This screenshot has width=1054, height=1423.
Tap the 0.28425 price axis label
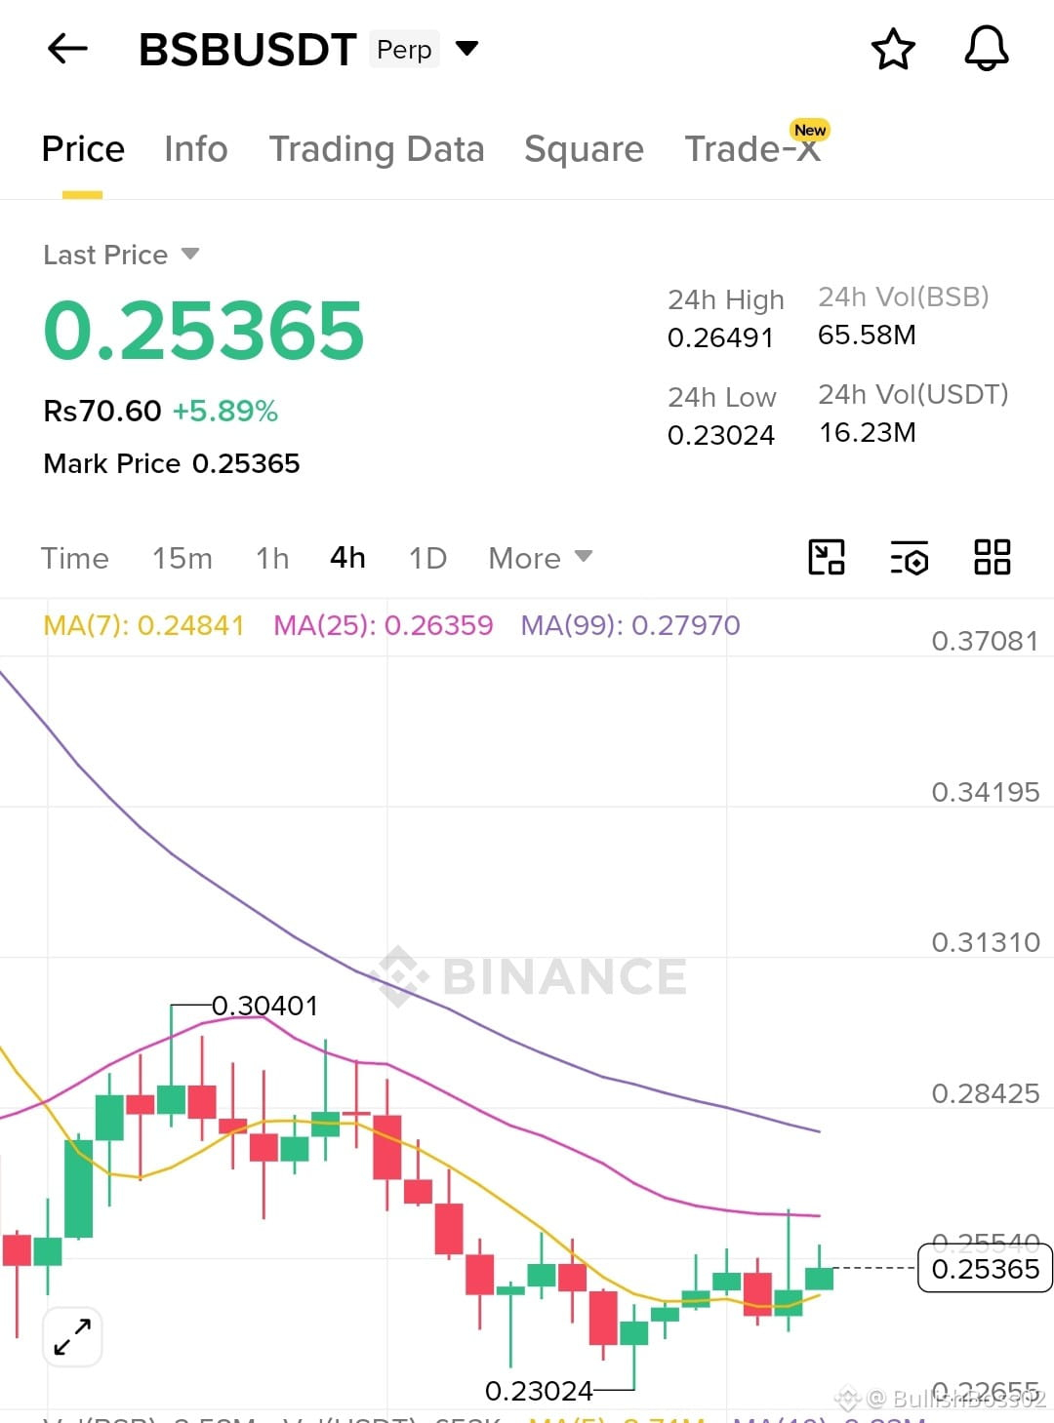[986, 1093]
